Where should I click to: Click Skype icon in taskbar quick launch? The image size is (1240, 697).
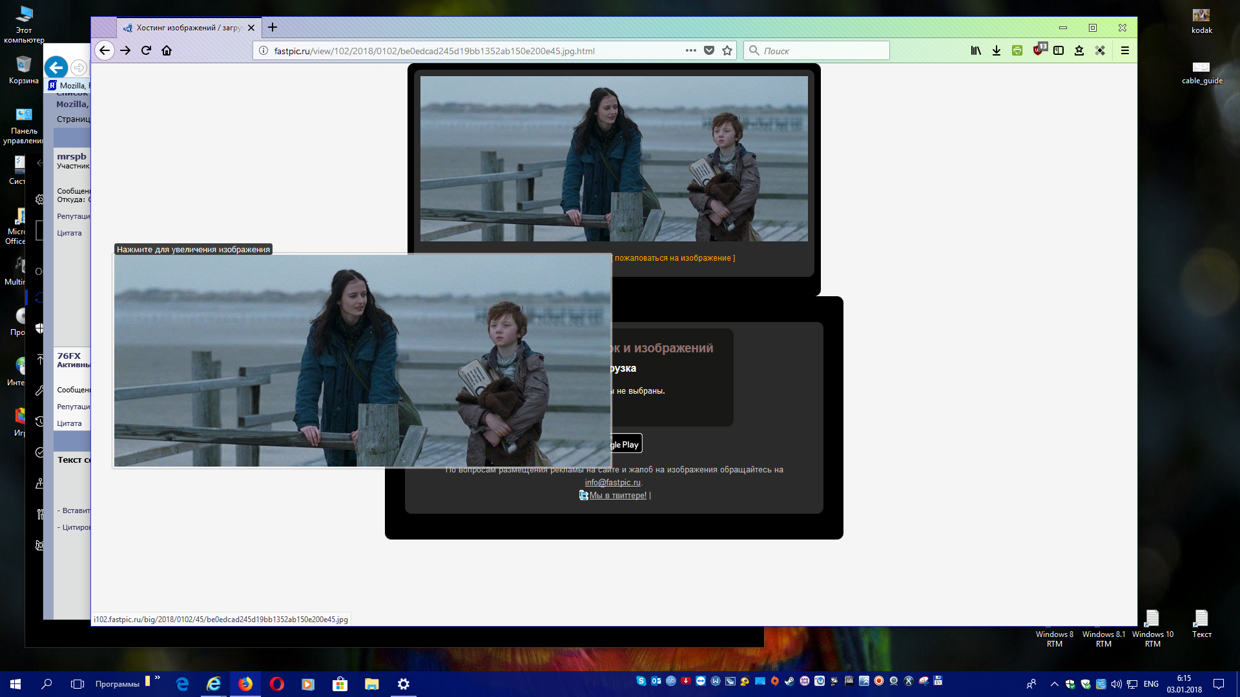click(641, 681)
